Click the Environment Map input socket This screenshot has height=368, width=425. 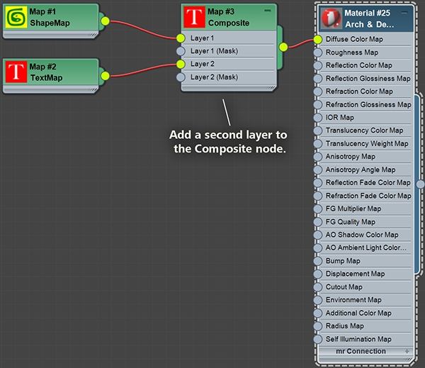coord(318,300)
